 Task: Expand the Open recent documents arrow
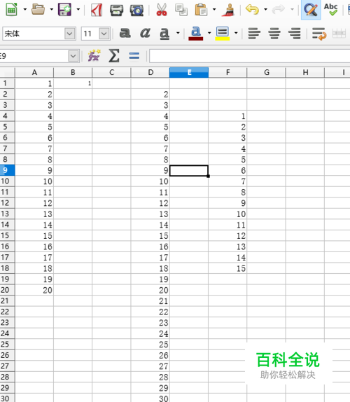[x=52, y=10]
